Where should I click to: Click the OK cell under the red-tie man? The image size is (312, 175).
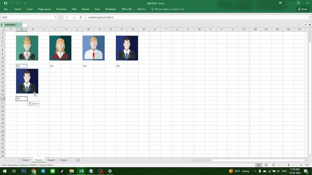coord(88,66)
